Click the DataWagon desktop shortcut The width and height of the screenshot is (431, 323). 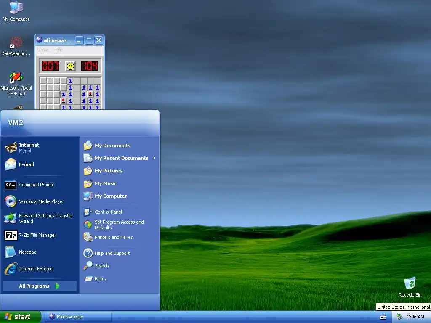click(16, 46)
